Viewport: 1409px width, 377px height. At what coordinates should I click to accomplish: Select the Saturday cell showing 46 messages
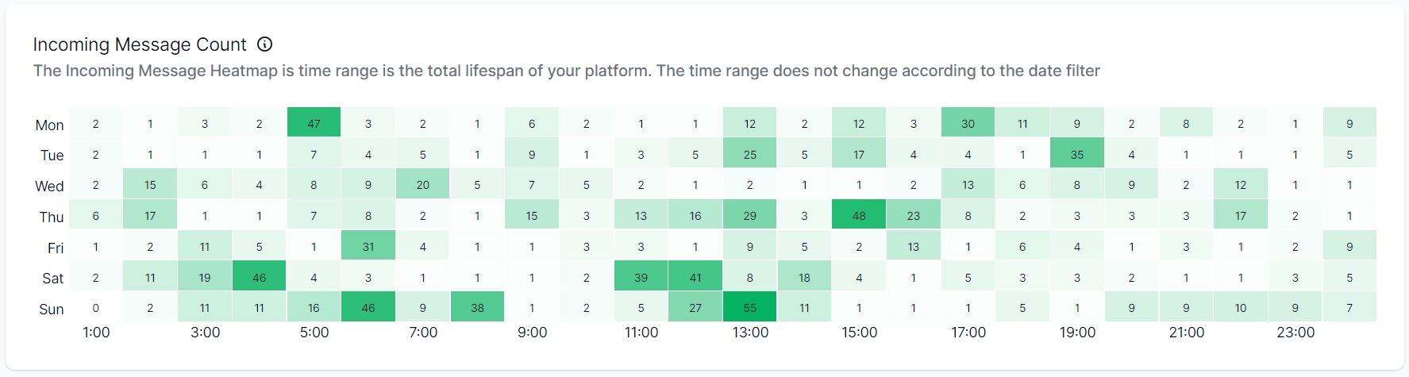point(260,277)
